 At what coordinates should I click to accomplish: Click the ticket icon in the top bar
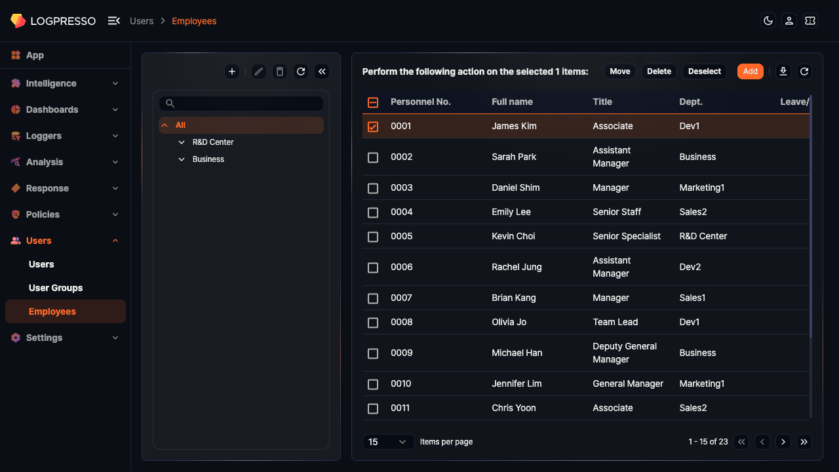(x=810, y=20)
